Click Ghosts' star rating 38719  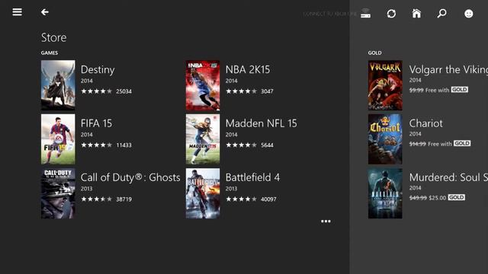click(x=106, y=199)
